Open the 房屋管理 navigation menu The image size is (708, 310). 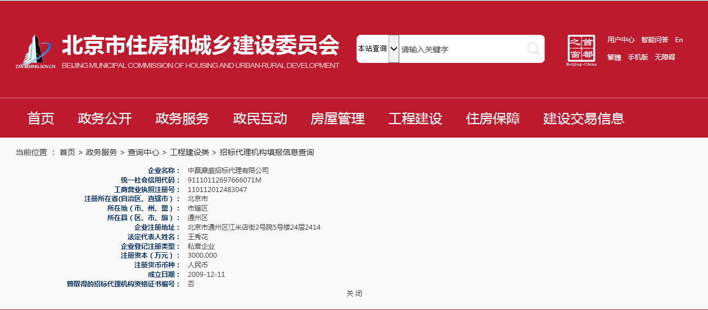[x=337, y=118]
